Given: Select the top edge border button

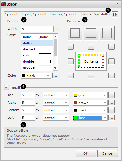Looking at the screenshot, I should [91, 47].
